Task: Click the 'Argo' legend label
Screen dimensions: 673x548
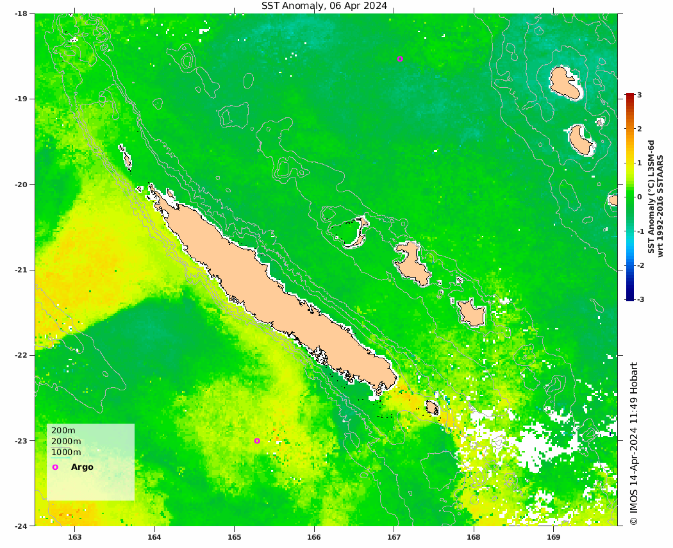Action: click(82, 467)
